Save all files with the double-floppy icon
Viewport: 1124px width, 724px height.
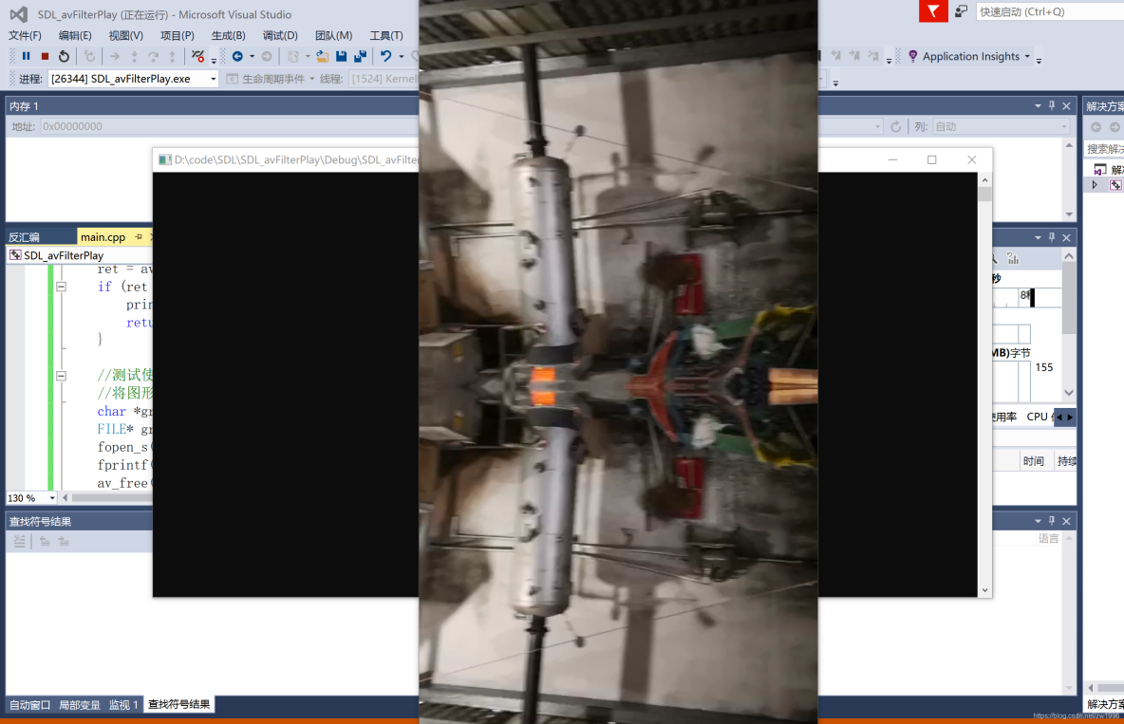(x=360, y=56)
